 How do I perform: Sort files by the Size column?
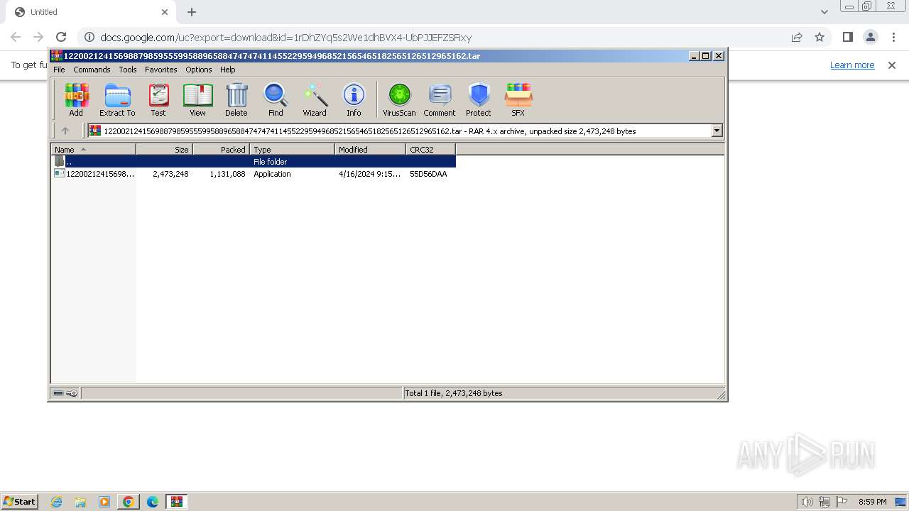[x=164, y=150]
